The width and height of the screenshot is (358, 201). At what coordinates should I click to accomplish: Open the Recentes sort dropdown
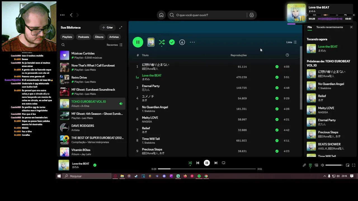[x=114, y=45]
